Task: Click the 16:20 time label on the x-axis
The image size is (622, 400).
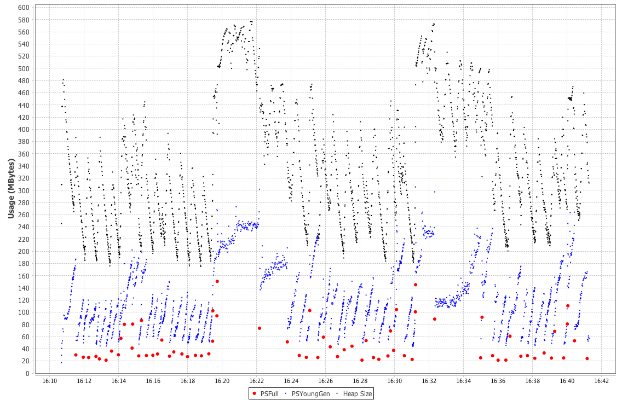Action: tap(222, 381)
